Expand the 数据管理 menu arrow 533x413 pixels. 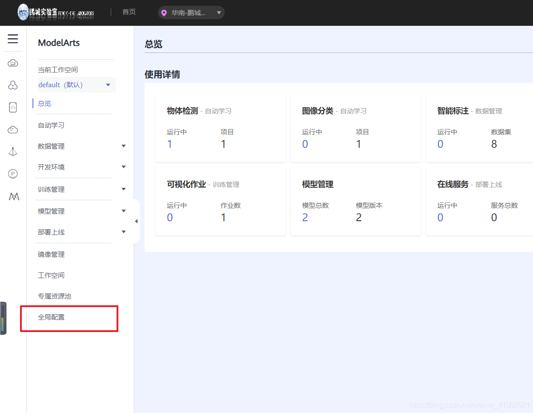pyautogui.click(x=124, y=146)
